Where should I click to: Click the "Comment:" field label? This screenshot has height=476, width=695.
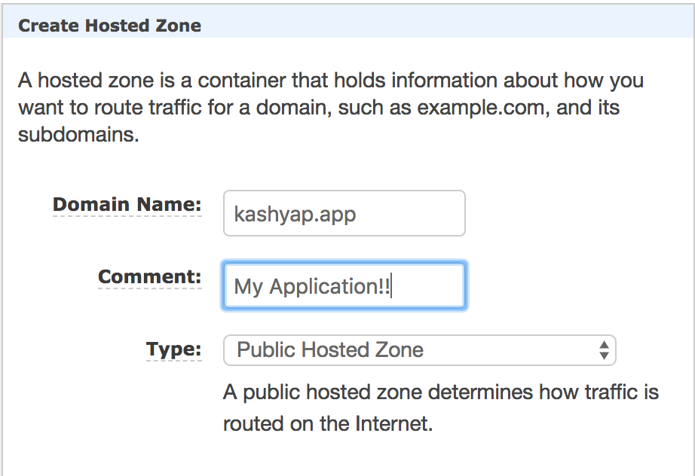pos(150,276)
